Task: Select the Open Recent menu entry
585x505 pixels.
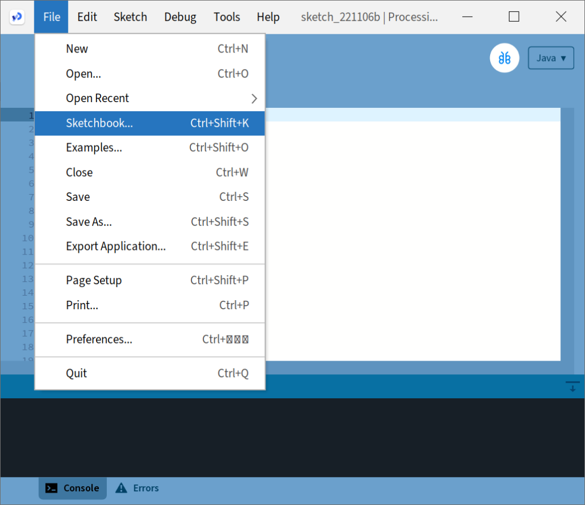Action: click(x=150, y=98)
